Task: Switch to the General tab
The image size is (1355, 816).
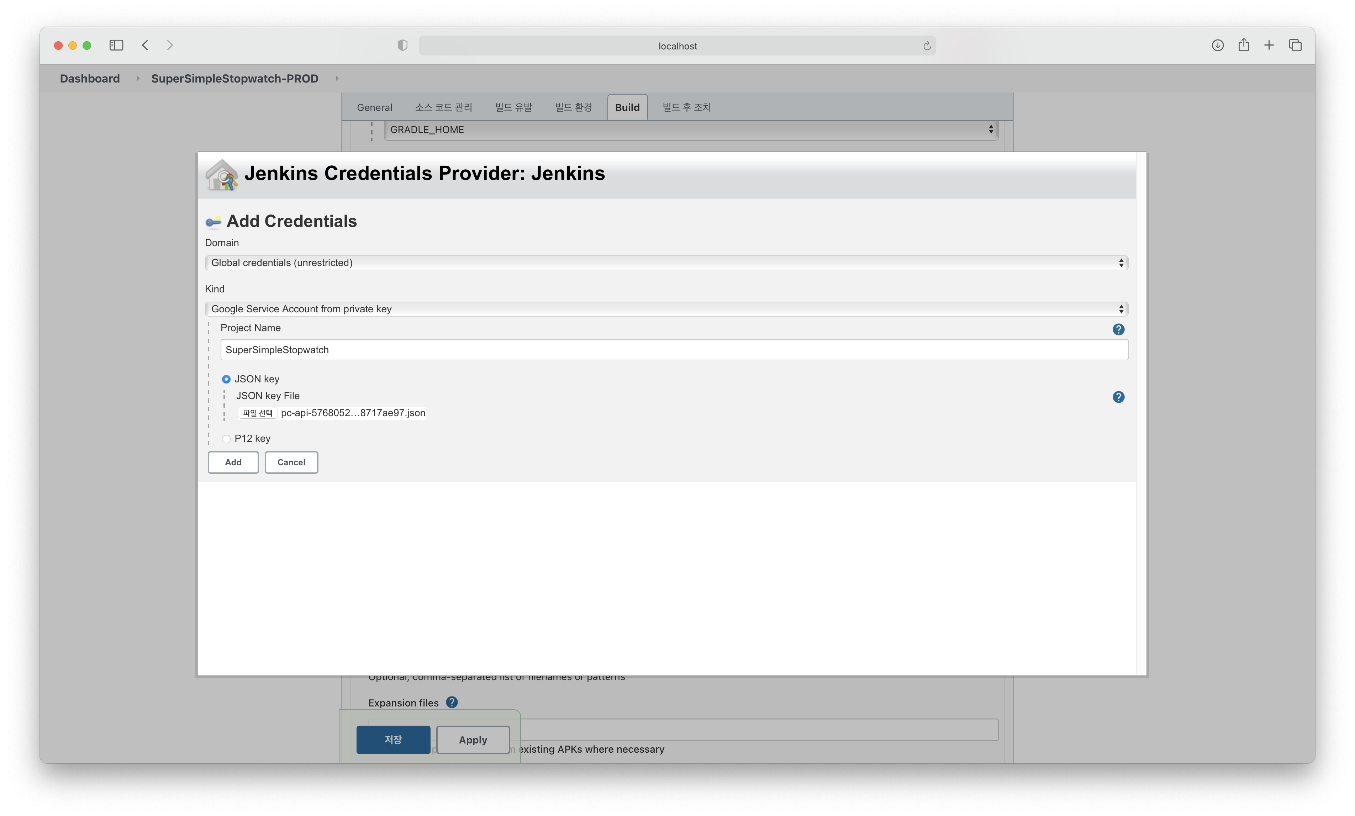Action: pos(374,107)
